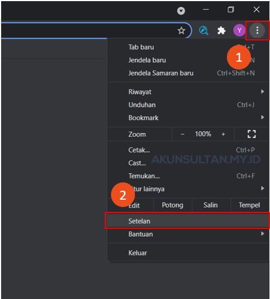Click the 100% zoom value
Image resolution: width=270 pixels, height=299 pixels.
[x=203, y=134]
